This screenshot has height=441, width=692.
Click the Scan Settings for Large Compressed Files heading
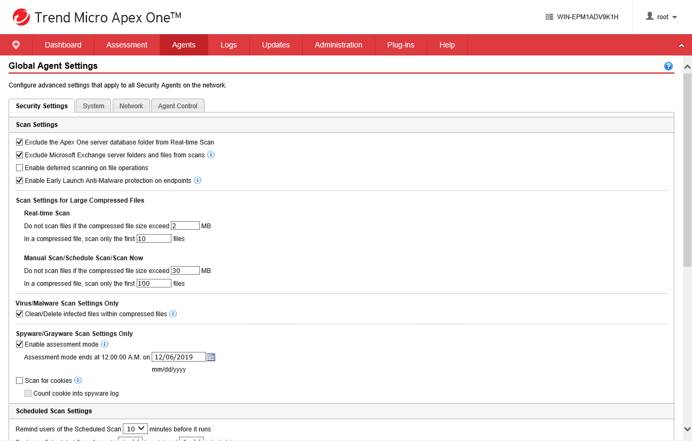pos(80,201)
